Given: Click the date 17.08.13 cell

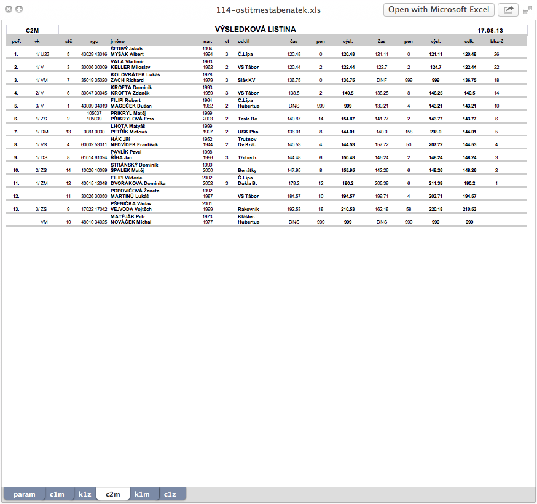Looking at the screenshot, I should [x=490, y=30].
